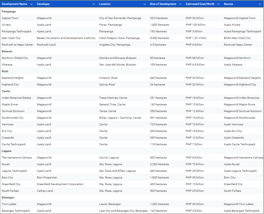Click the Northwin Global City cell
Viewport: 264px width, 214px height.
tap(15, 58)
